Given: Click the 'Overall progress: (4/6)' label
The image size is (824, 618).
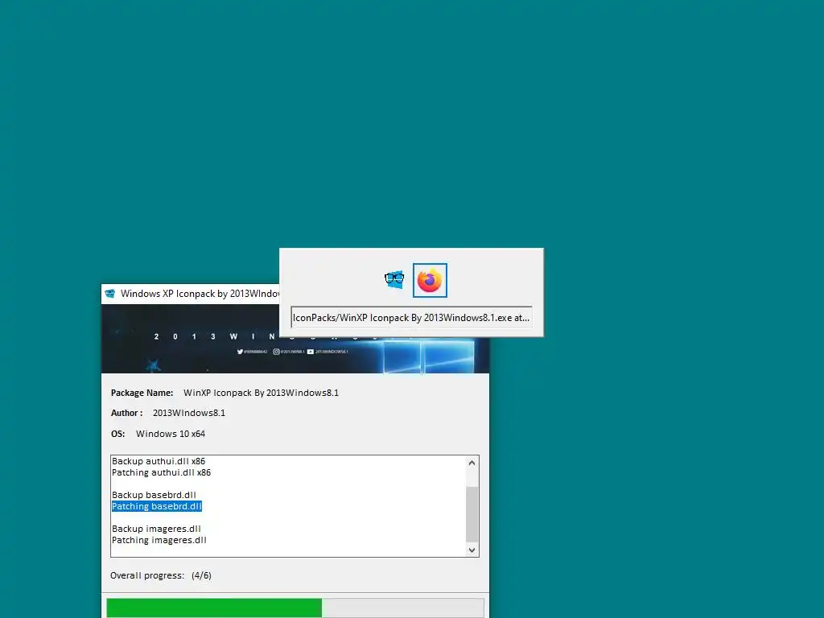Looking at the screenshot, I should tap(161, 575).
